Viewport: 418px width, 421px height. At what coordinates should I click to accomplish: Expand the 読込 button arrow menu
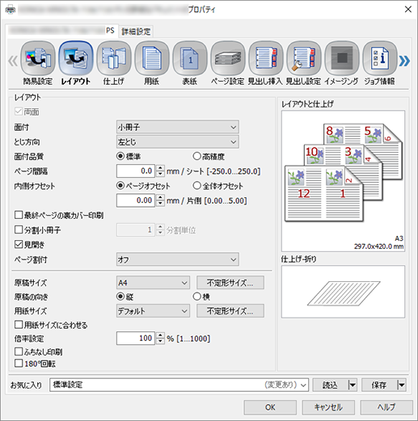point(353,385)
